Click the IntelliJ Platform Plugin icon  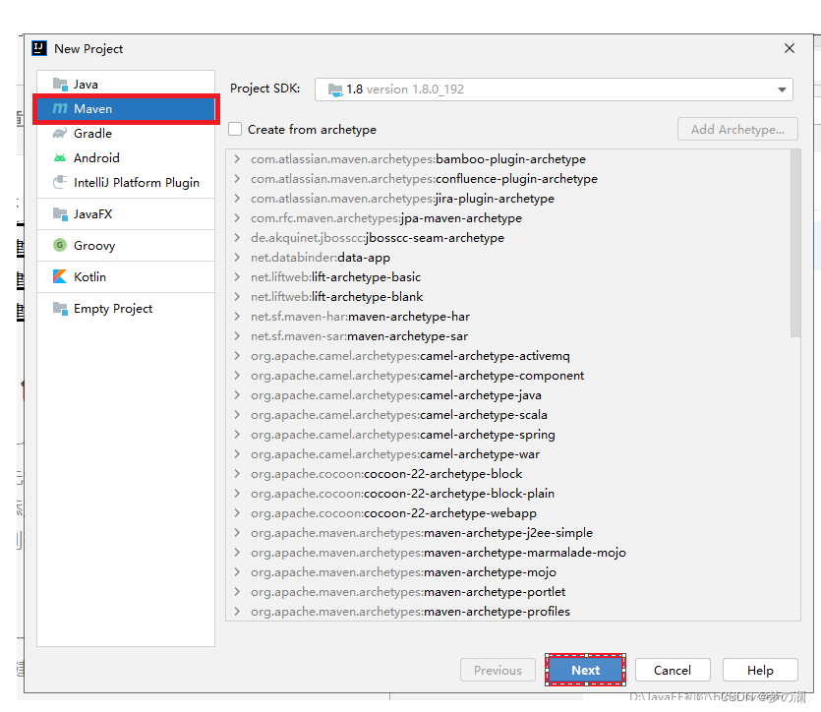coord(60,182)
